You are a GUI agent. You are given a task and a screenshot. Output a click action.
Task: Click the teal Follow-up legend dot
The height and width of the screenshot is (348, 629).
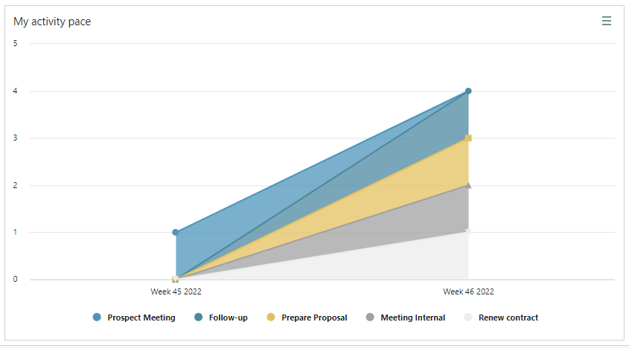(x=198, y=318)
